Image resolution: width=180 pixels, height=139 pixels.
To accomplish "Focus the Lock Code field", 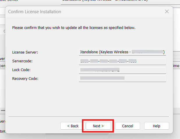I will (122, 70).
